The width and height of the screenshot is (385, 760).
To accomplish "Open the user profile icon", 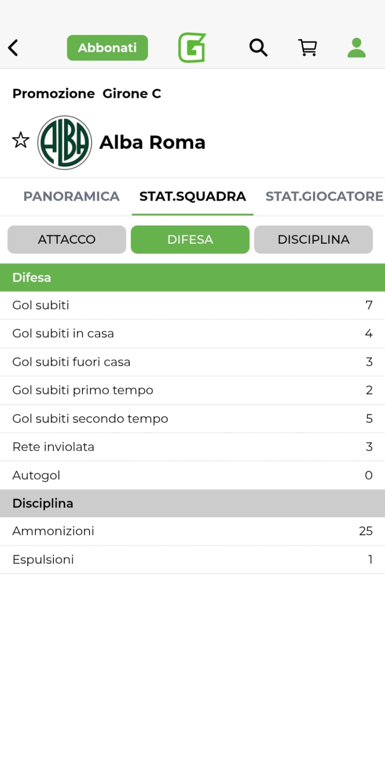I will click(357, 48).
